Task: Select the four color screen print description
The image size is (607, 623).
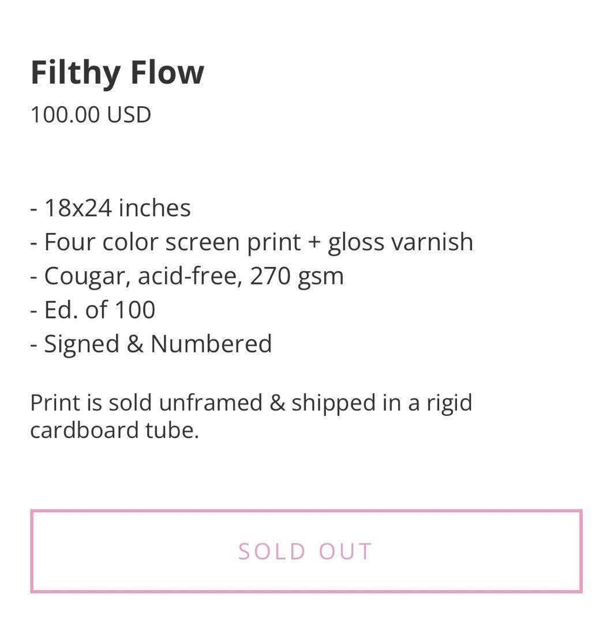Action: click(252, 241)
